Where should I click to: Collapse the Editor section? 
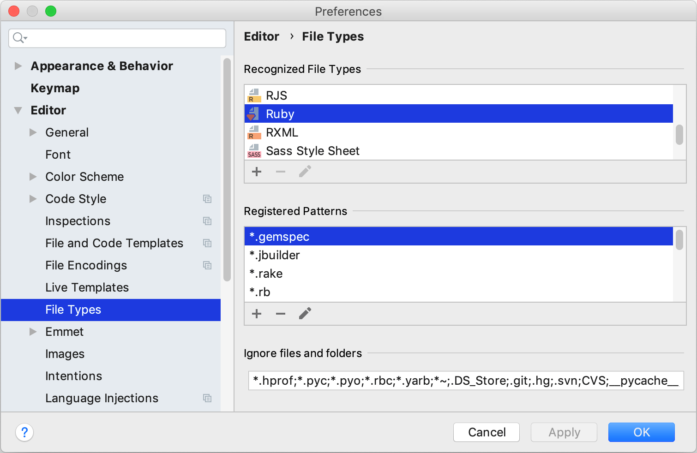tap(18, 110)
